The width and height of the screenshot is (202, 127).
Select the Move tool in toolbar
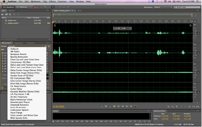(41, 7)
